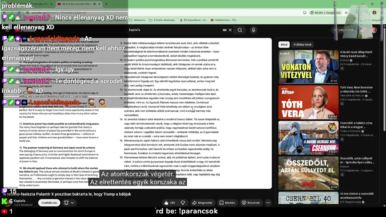
Task: Click the video player showing the document
Action: pos(138,113)
